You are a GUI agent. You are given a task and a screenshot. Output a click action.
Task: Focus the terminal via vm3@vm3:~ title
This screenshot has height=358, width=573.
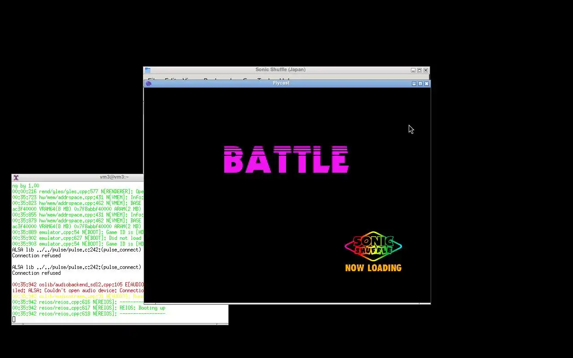pyautogui.click(x=114, y=177)
